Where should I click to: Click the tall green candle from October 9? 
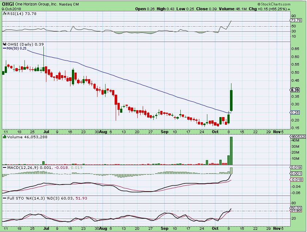point(231,100)
